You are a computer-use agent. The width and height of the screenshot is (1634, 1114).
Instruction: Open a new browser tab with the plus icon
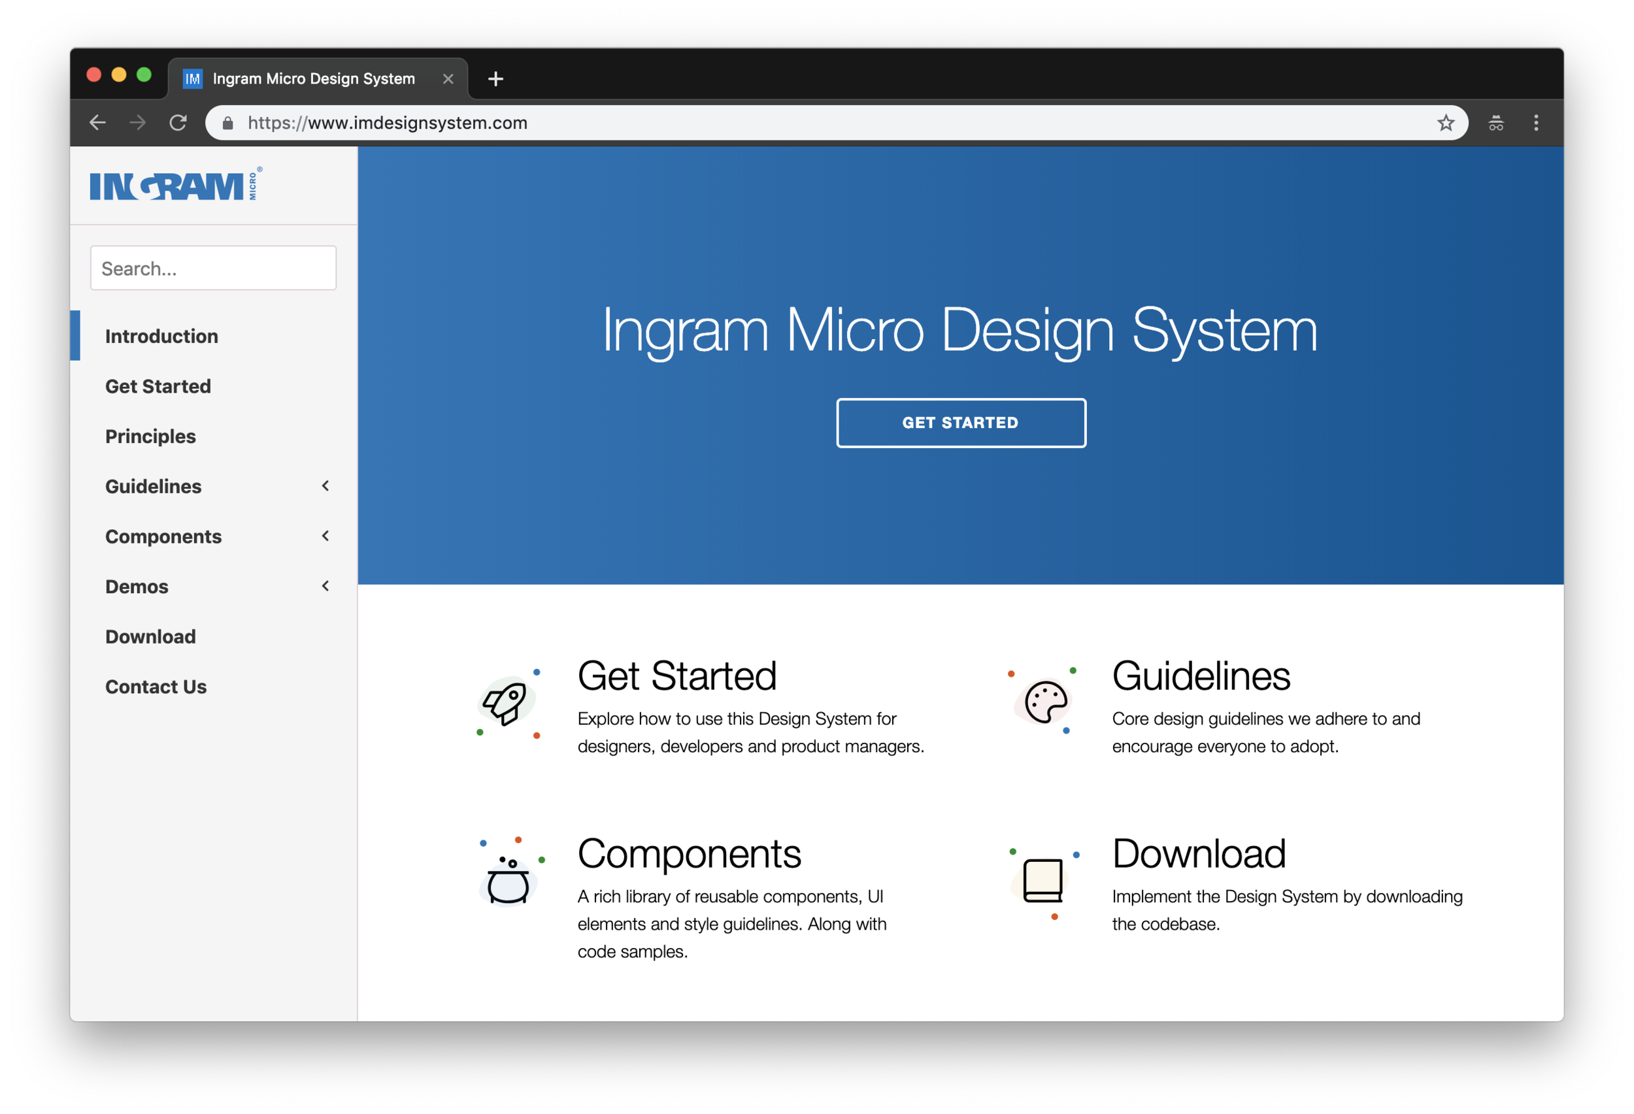495,78
